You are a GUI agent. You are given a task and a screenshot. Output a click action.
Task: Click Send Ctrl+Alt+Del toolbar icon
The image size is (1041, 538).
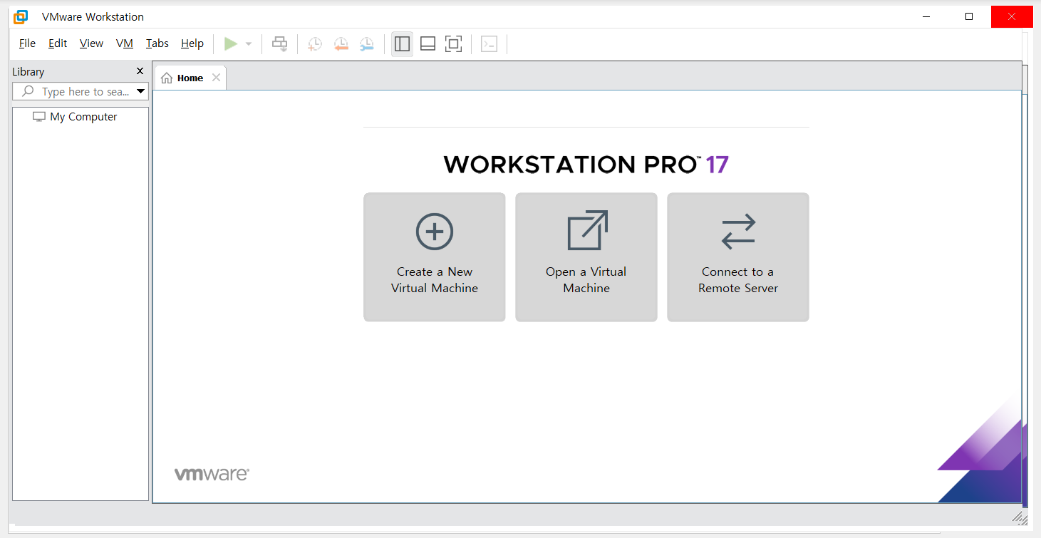[280, 44]
